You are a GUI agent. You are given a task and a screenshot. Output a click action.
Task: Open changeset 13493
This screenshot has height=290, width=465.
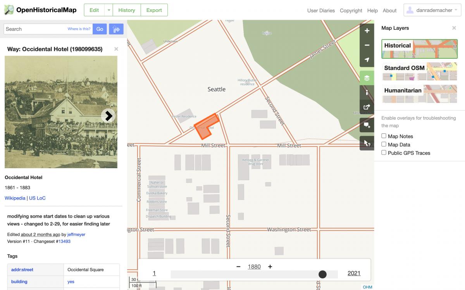(64, 241)
